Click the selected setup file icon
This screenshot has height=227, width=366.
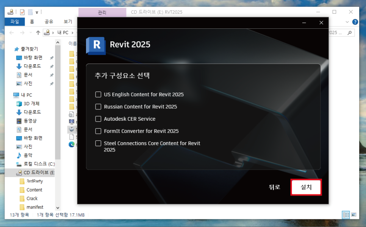(72, 129)
